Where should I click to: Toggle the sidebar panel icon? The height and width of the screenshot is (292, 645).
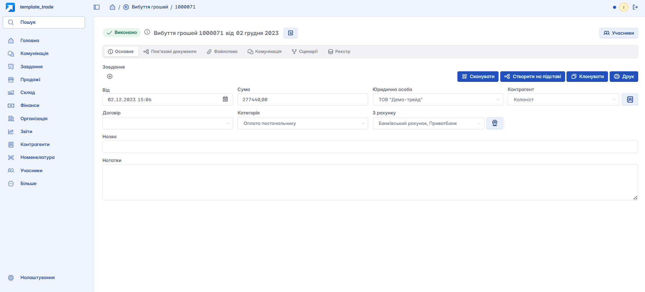tap(97, 7)
